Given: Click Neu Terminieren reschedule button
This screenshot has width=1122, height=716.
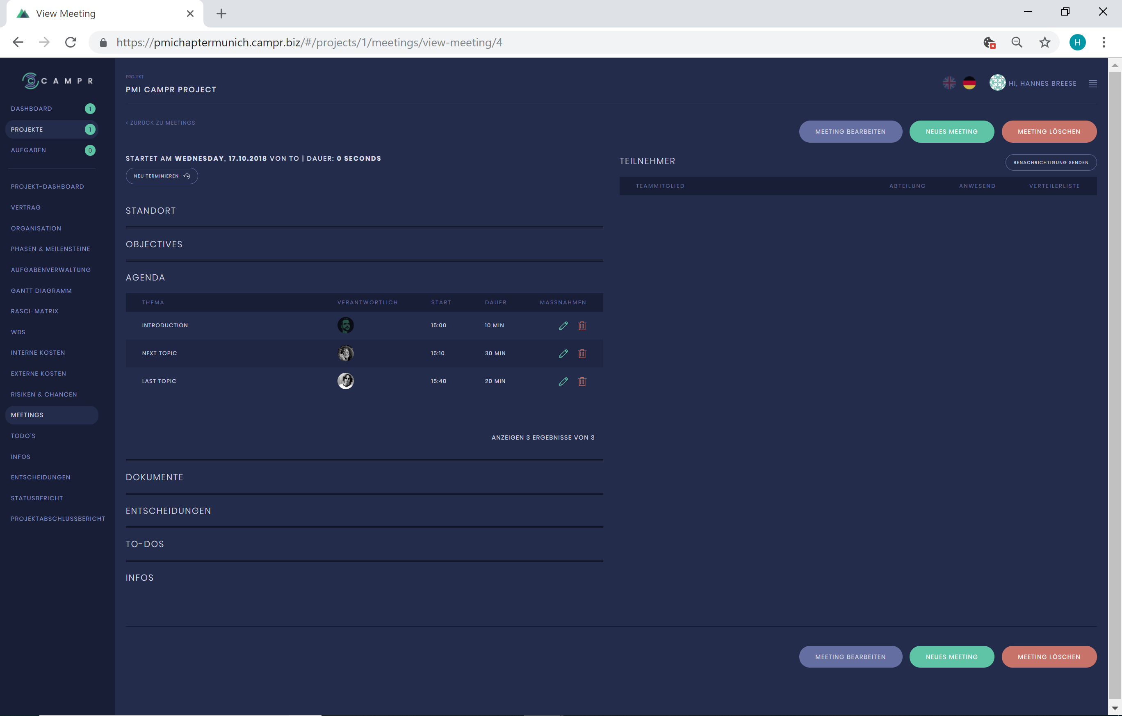Looking at the screenshot, I should pos(161,176).
